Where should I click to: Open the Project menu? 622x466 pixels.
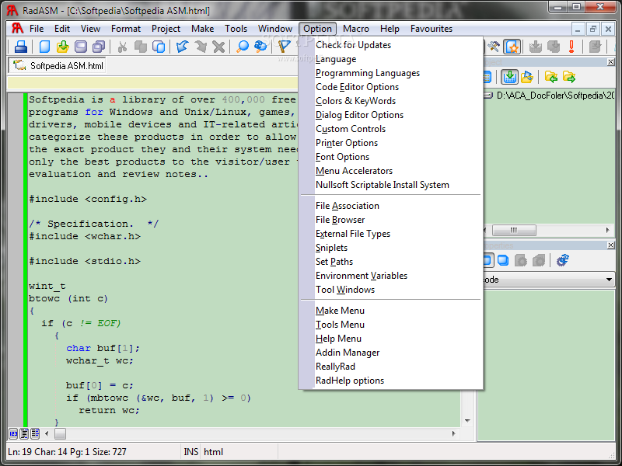[x=166, y=29]
